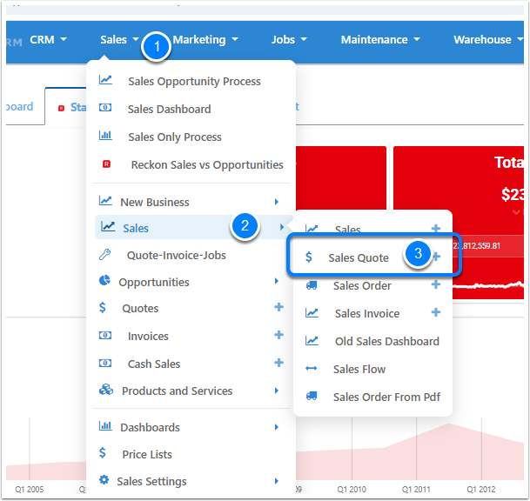
Task: Open the Jobs dropdown menu
Action: [289, 39]
